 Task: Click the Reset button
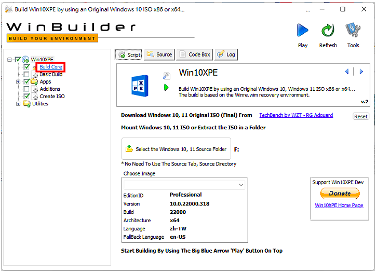coord(361,116)
